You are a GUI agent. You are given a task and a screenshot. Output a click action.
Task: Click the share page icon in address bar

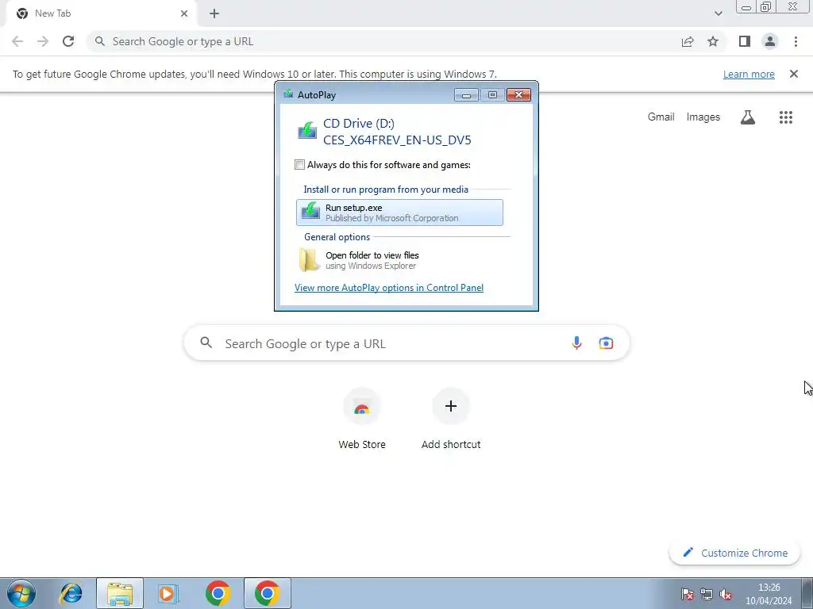coord(688,41)
